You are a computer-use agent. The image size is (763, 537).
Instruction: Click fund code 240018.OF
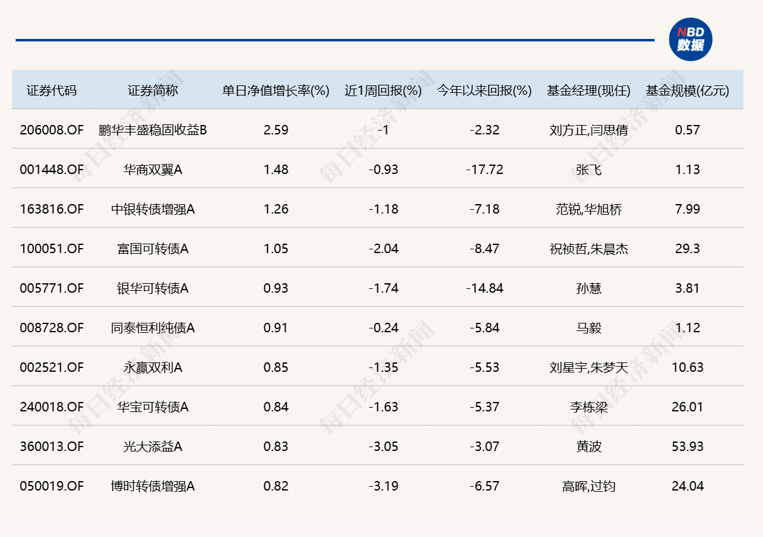[51, 407]
